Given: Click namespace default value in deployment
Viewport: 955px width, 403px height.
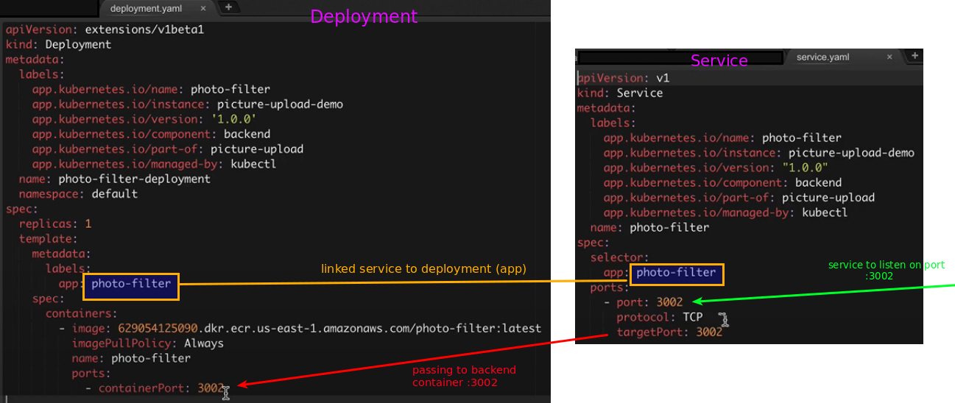Looking at the screenshot, I should (114, 194).
